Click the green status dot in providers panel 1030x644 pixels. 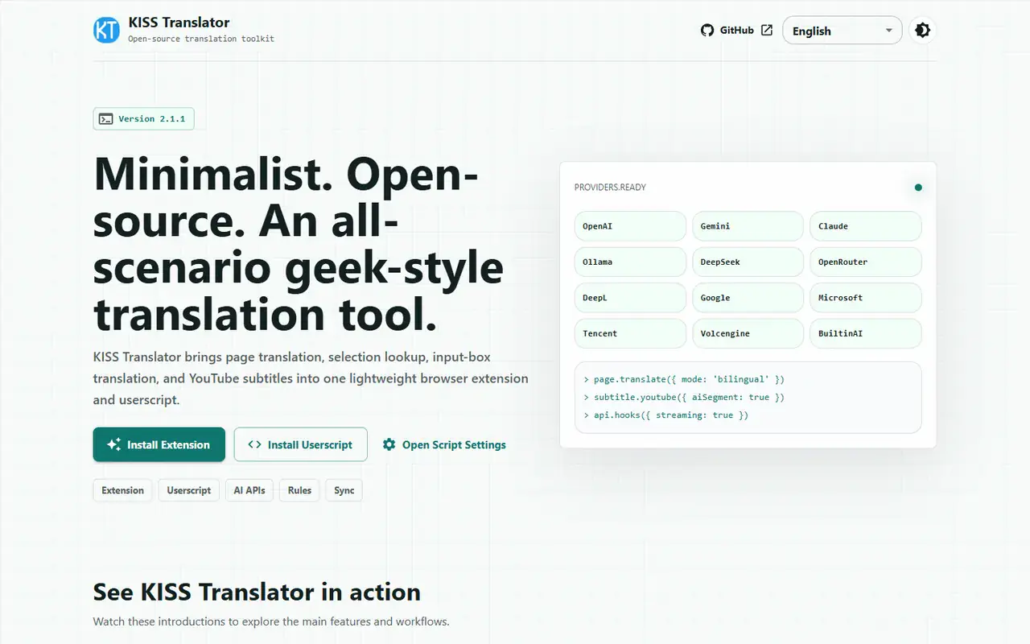tap(918, 188)
